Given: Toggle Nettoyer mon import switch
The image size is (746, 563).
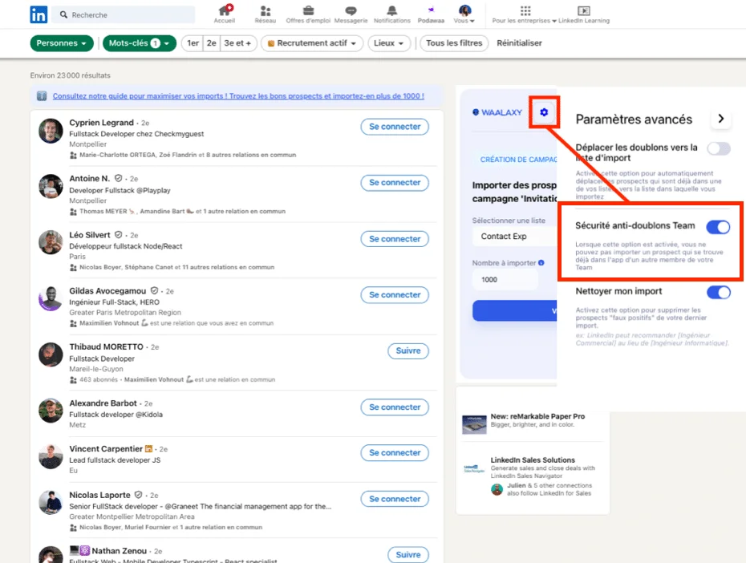Looking at the screenshot, I should click(x=719, y=292).
